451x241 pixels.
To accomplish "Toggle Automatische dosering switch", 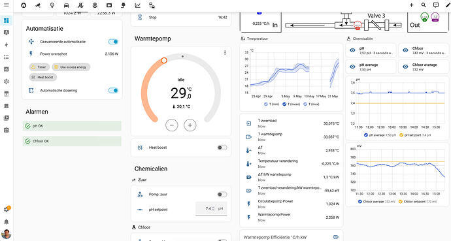I will pyautogui.click(x=113, y=91).
